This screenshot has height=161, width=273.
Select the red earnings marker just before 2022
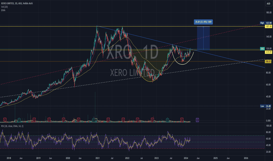point(123,120)
